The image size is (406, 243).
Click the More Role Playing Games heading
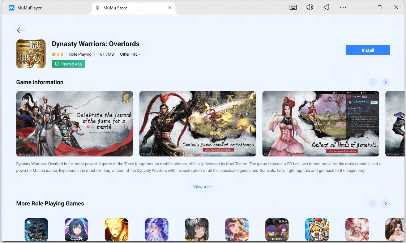pos(50,203)
